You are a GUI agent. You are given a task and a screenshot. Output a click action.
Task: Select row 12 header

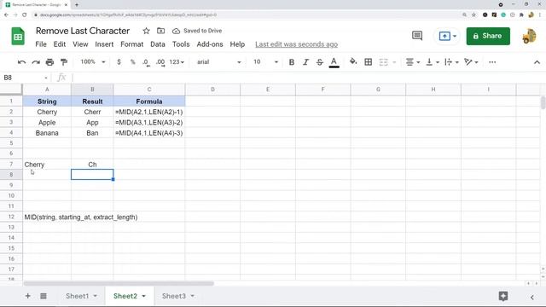[11, 217]
